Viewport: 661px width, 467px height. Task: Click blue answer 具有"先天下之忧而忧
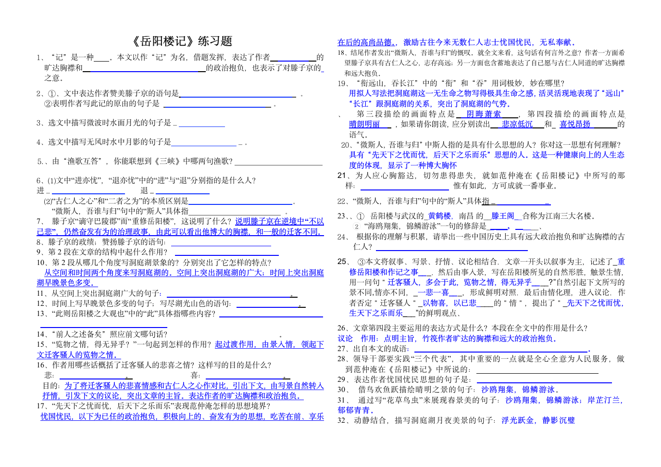486,155
